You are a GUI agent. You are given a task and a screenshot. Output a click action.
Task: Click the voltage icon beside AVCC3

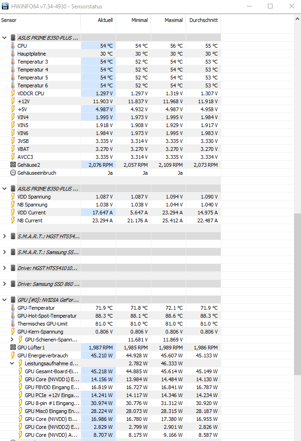(x=13, y=156)
